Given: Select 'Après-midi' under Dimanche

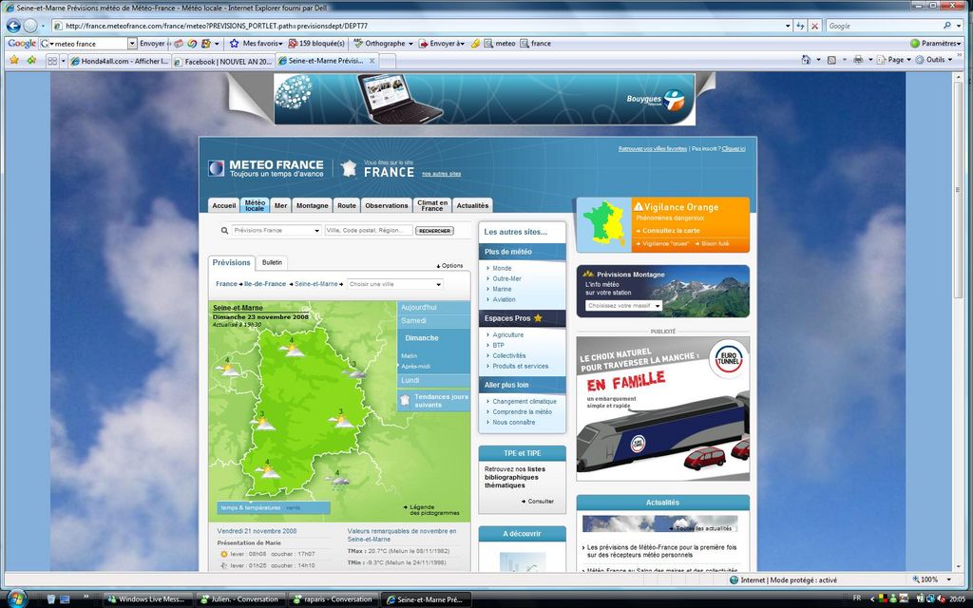Looking at the screenshot, I should click(415, 366).
